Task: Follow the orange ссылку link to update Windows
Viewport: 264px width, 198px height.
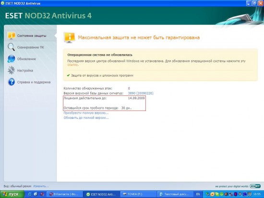Action: point(72,65)
